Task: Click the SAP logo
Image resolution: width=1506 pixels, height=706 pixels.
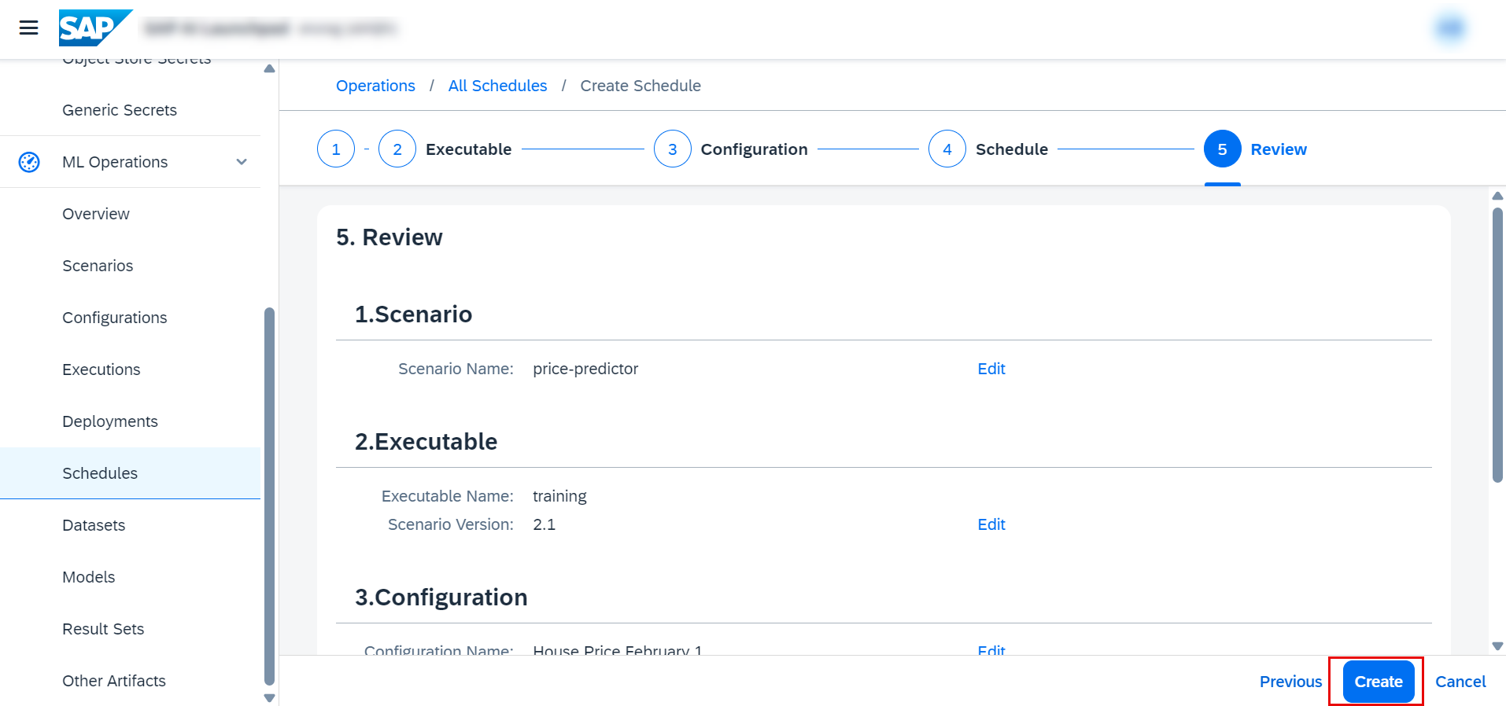Action: [94, 28]
